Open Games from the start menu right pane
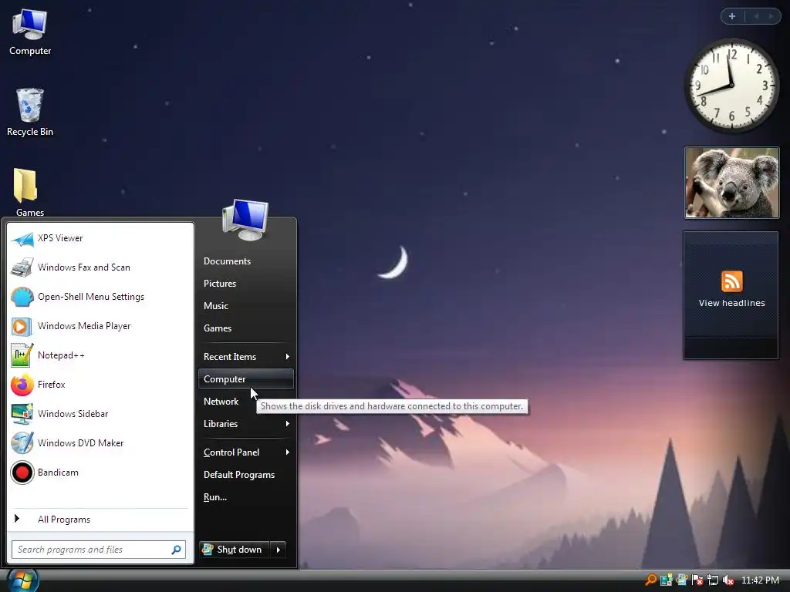The image size is (790, 592). (x=246, y=328)
